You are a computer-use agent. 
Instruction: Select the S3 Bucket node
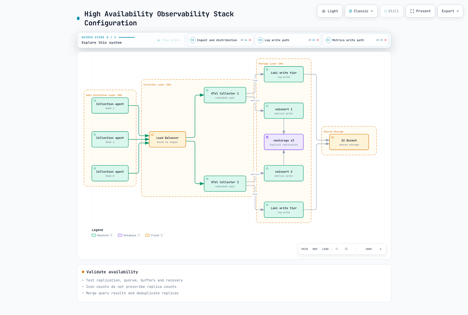click(x=349, y=142)
